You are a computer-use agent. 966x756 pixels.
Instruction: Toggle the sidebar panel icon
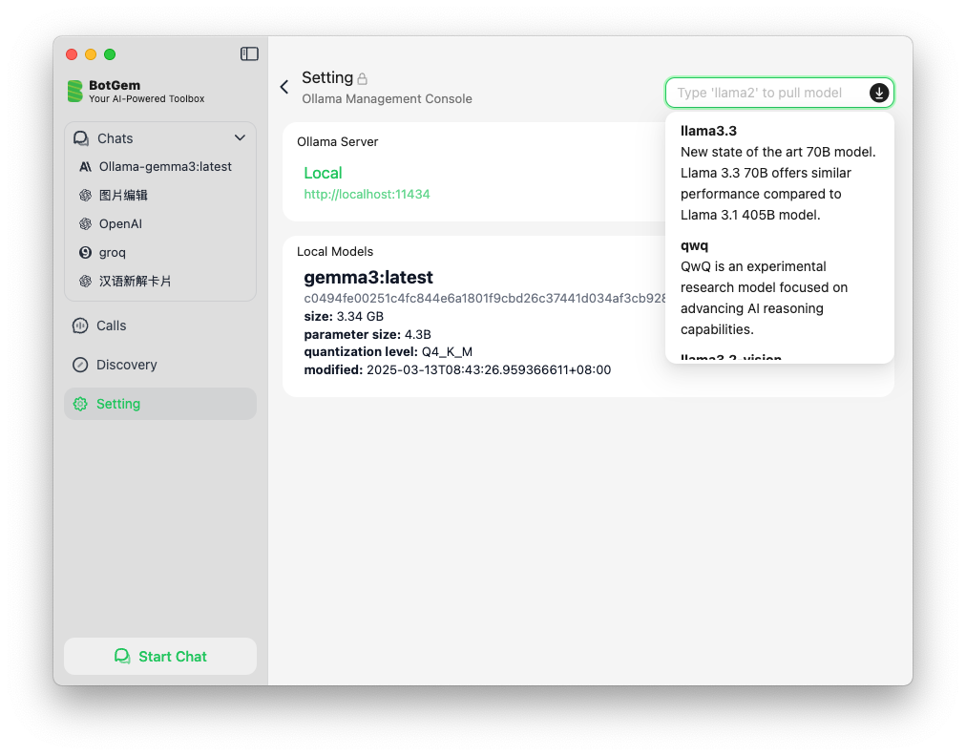coord(249,54)
